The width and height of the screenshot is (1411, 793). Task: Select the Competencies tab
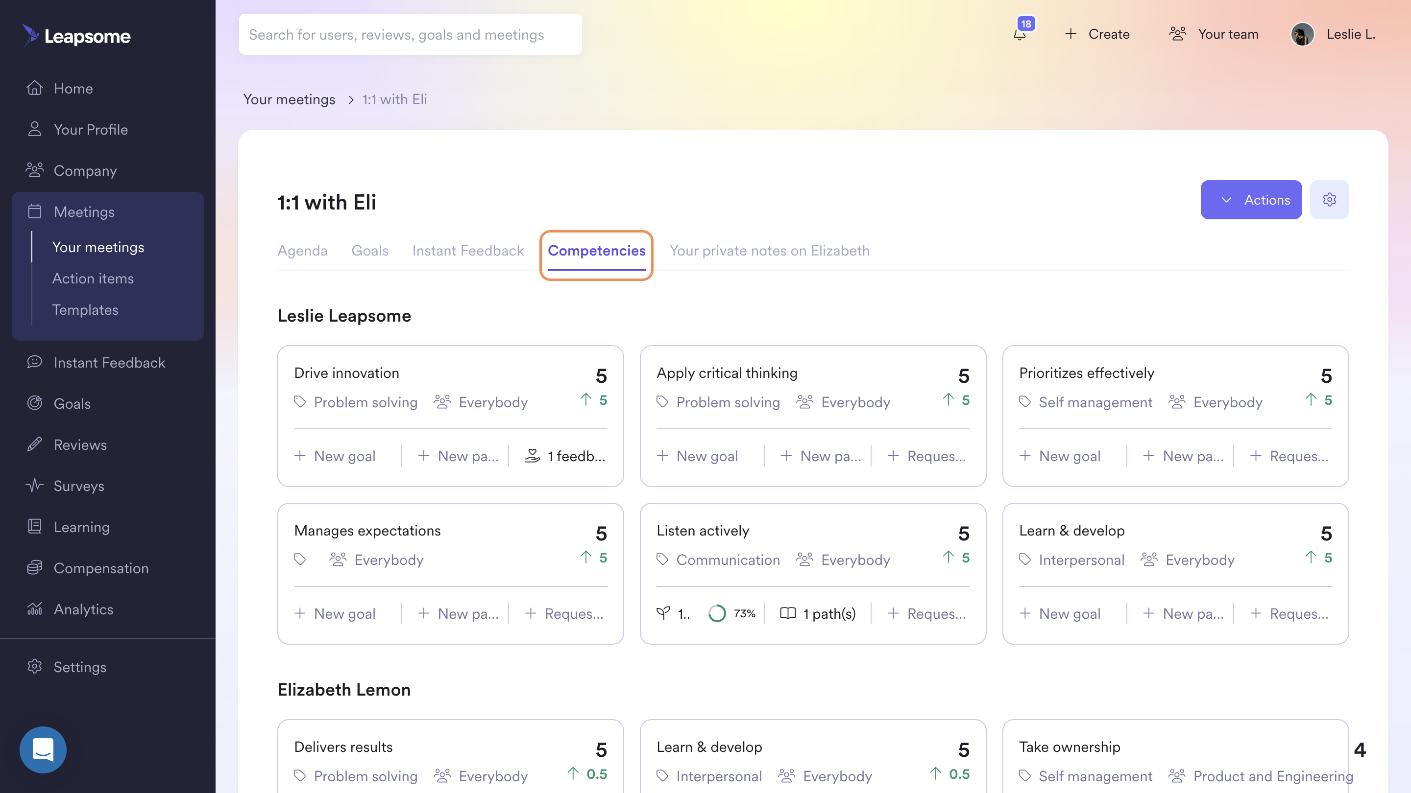(x=597, y=250)
